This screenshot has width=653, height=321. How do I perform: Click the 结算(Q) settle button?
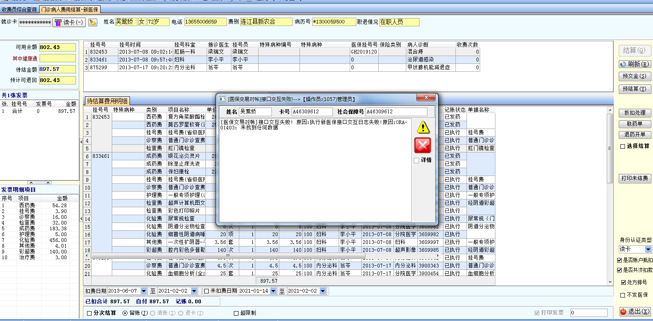click(x=634, y=51)
